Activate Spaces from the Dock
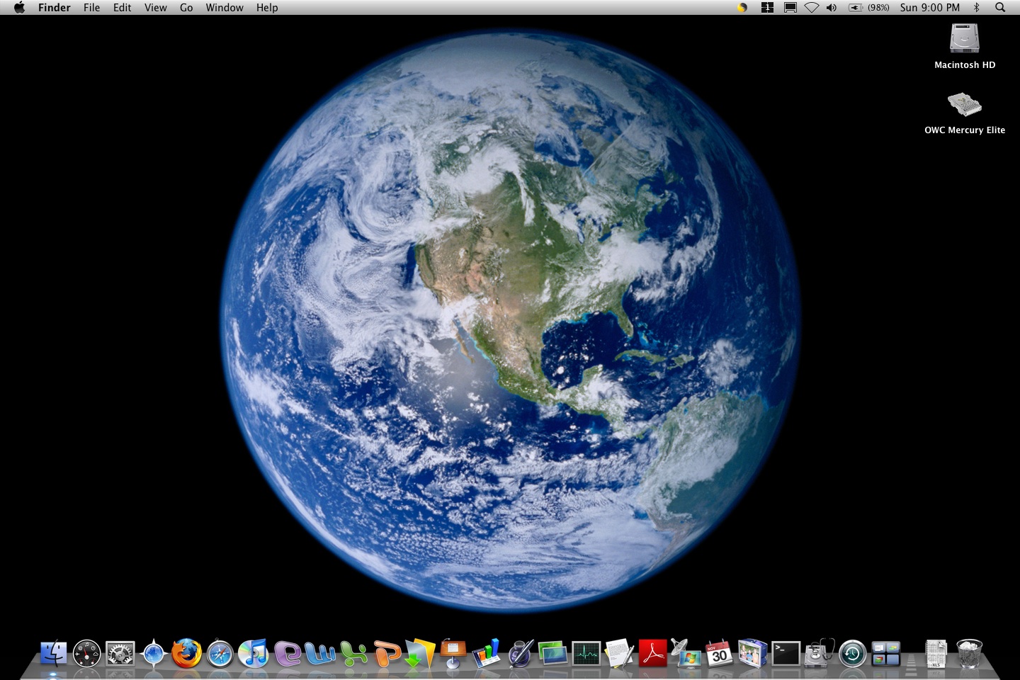This screenshot has height=680, width=1020. point(885,653)
